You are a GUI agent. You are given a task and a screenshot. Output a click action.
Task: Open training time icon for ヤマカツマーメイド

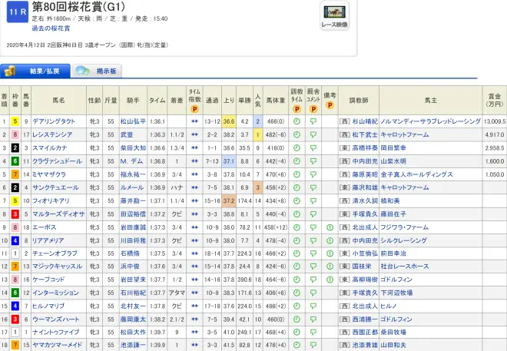click(x=297, y=346)
